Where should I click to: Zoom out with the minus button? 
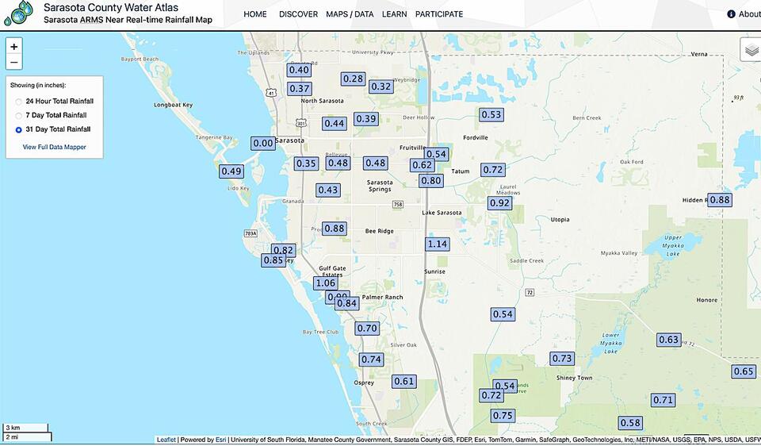coord(14,62)
